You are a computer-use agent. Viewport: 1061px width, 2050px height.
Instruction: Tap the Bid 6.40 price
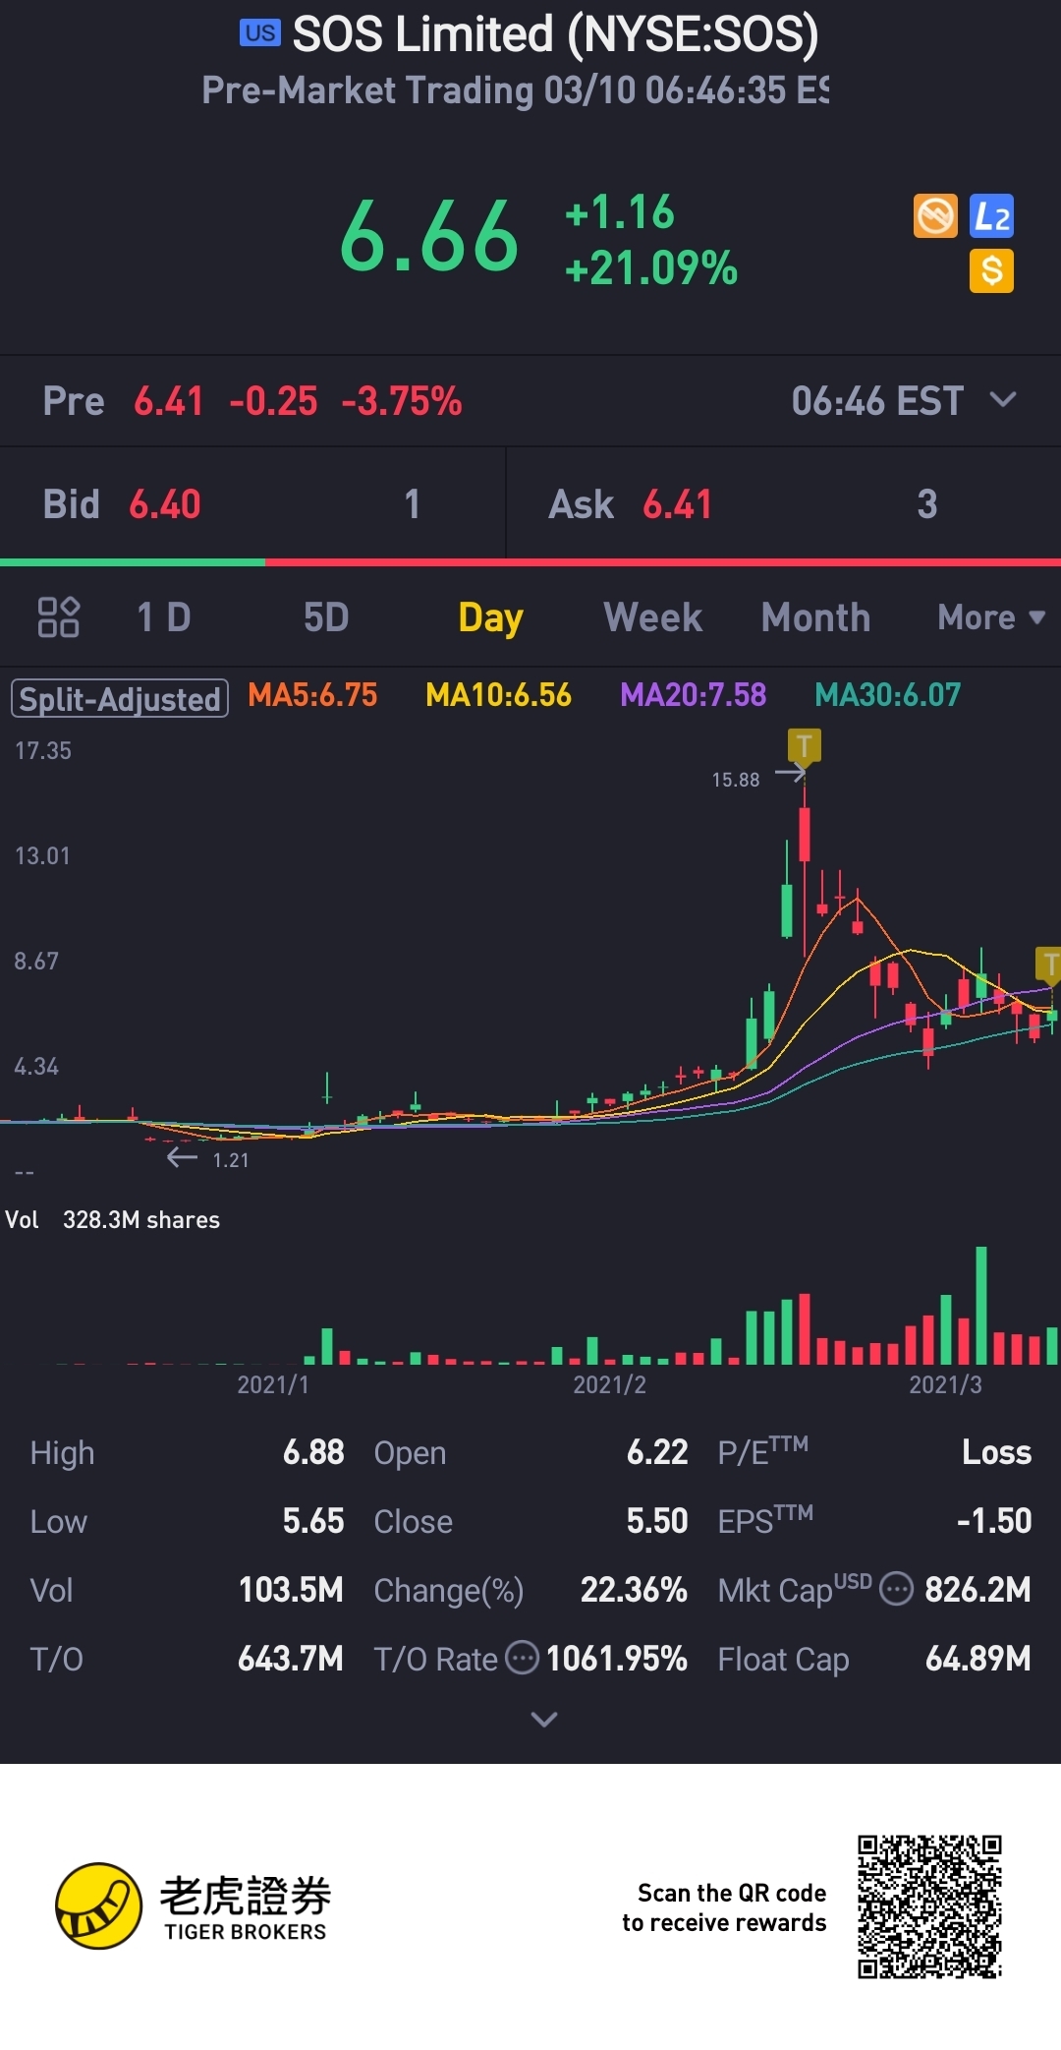click(x=164, y=504)
